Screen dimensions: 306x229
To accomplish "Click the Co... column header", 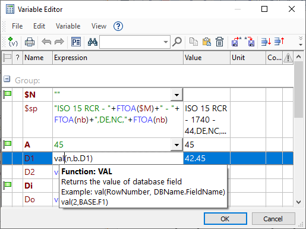I will pos(275,58).
